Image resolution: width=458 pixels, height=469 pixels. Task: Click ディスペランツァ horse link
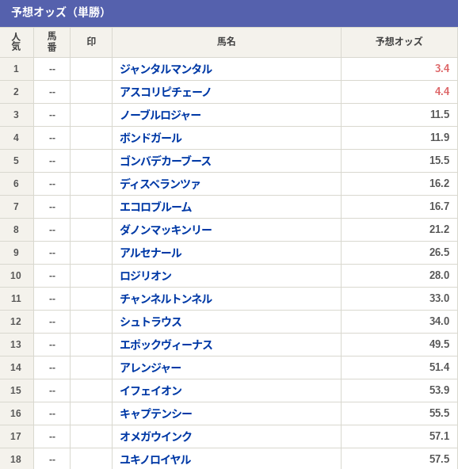pyautogui.click(x=160, y=184)
